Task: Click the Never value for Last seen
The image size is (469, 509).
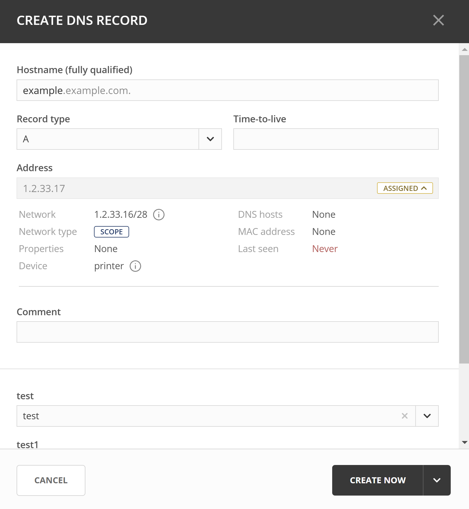Action: pos(324,249)
